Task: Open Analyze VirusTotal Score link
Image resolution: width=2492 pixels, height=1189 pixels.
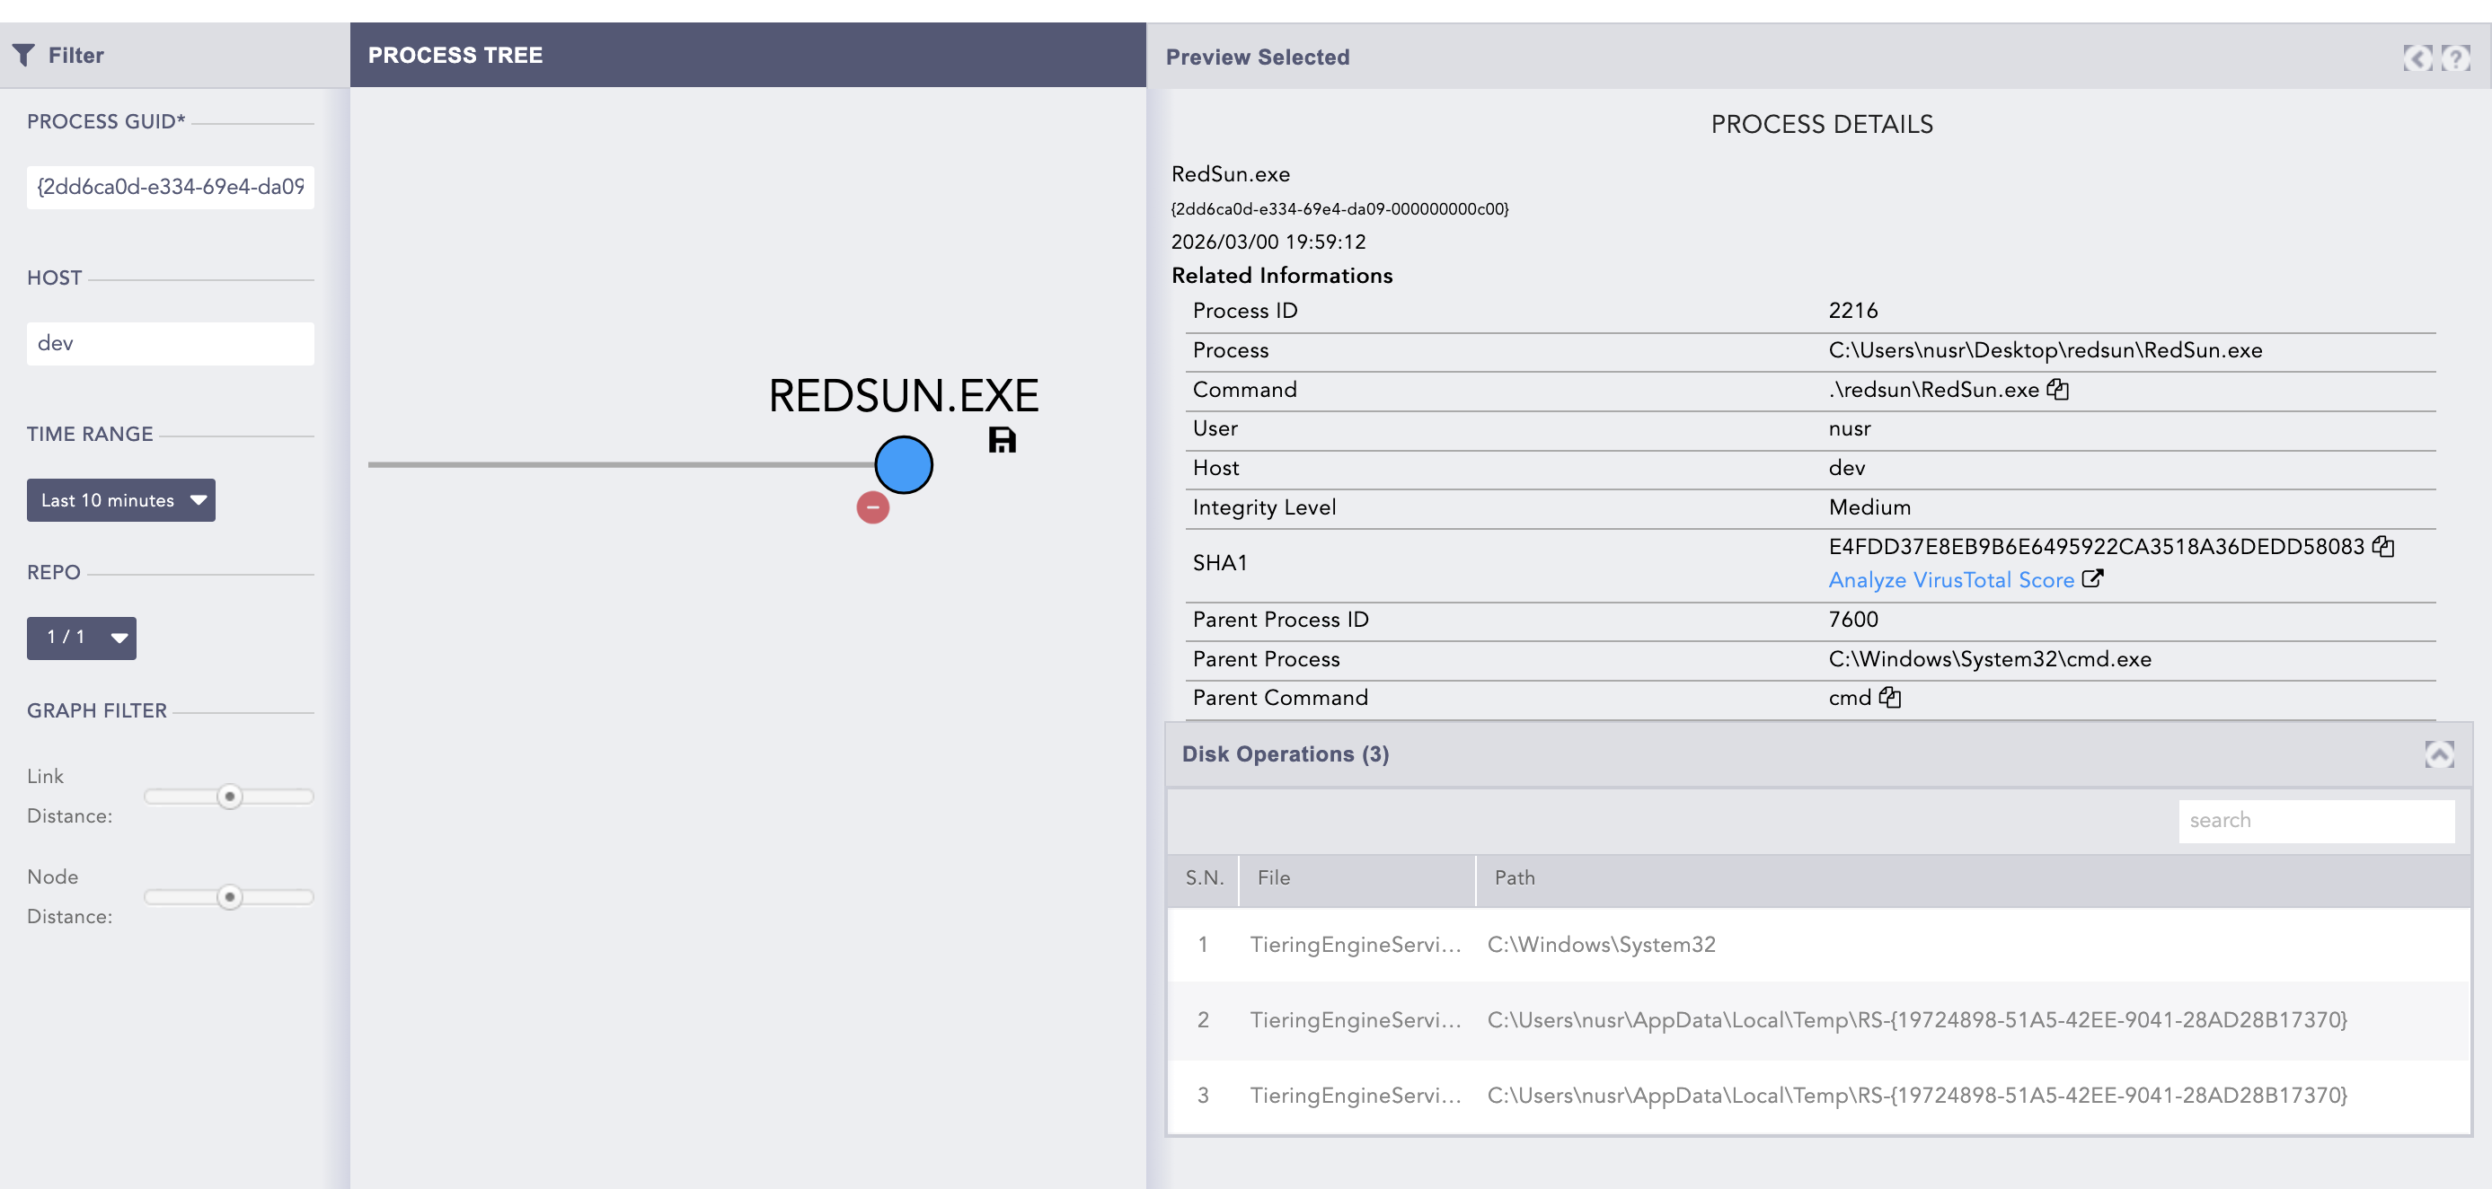Action: (x=1951, y=580)
